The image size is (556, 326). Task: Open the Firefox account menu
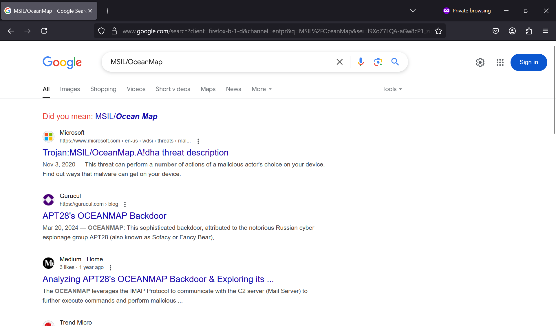point(512,31)
